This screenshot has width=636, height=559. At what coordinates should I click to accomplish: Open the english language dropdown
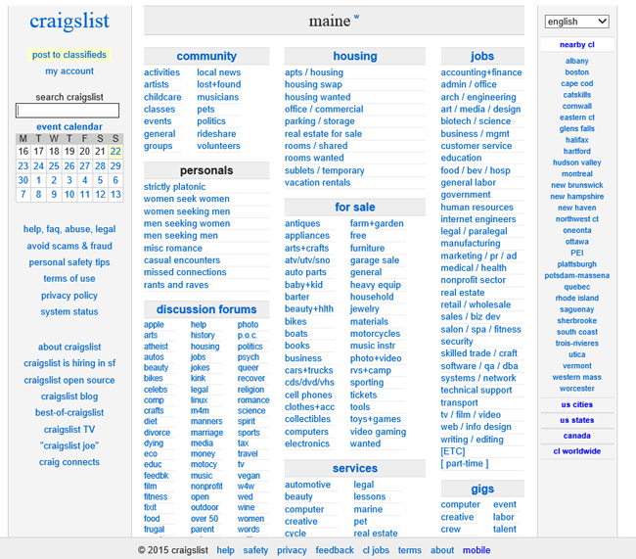point(576,22)
